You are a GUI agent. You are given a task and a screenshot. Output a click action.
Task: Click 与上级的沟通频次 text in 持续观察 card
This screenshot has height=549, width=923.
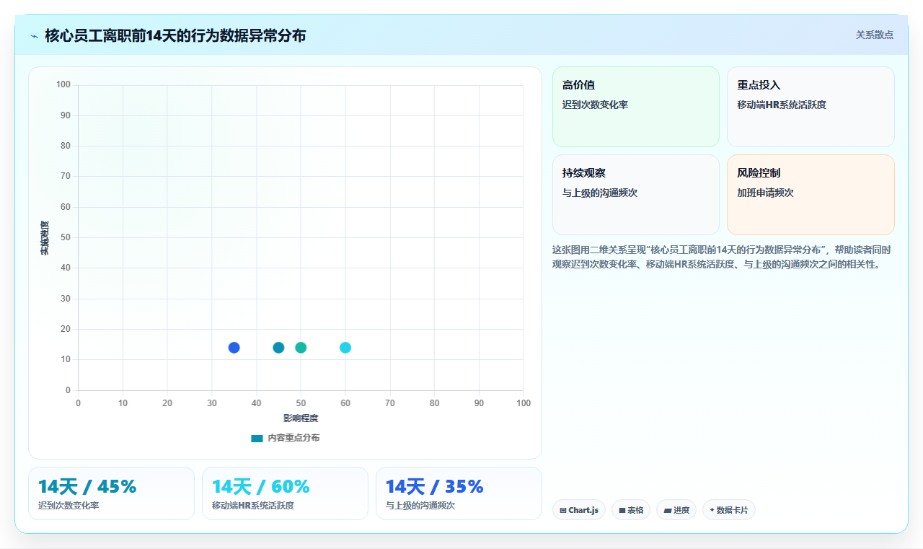600,193
